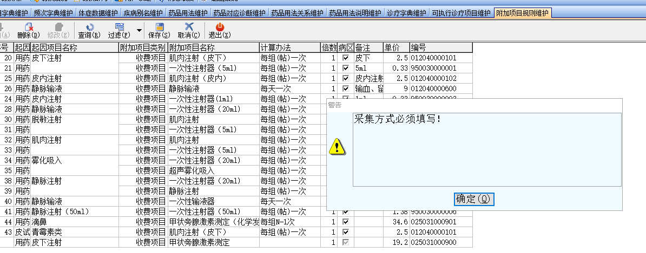The height and width of the screenshot is (253, 646).
Task: Toggle the 病区 checkbox in row 26
Action: (x=346, y=88)
